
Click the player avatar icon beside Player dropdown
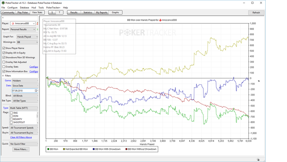click(37, 24)
